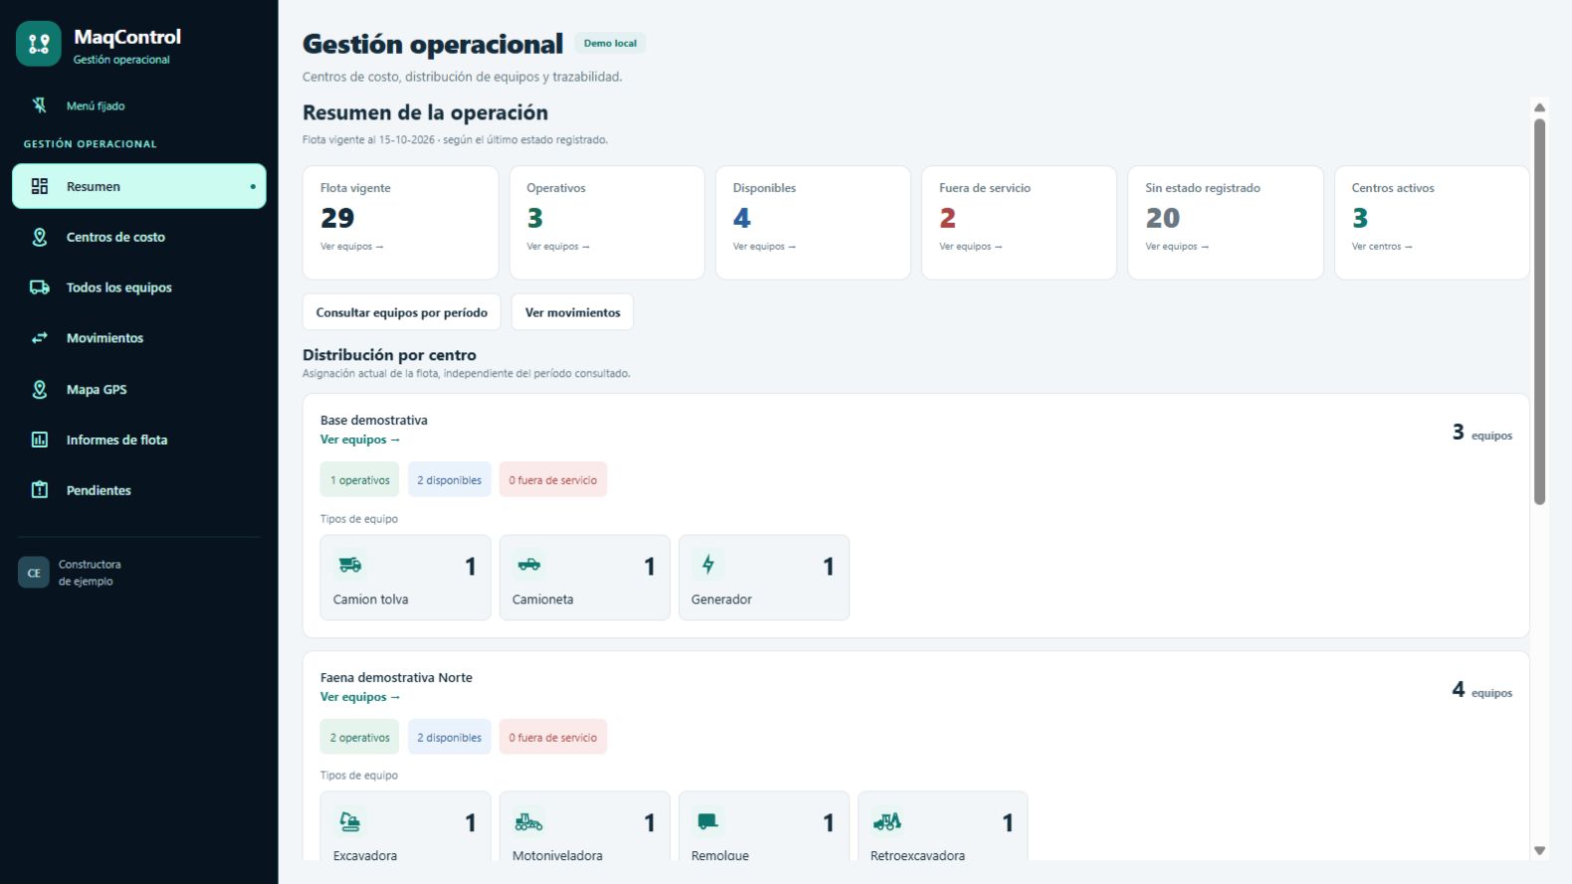Click the CE company avatar
1572x884 pixels.
click(34, 573)
